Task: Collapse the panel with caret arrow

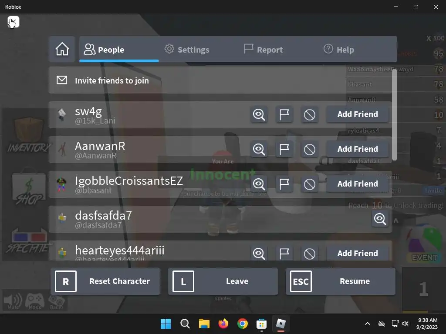Action: [x=395, y=220]
